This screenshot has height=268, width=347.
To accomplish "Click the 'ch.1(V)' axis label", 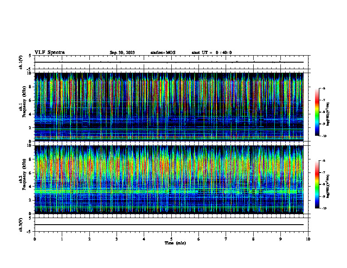I will click(x=21, y=62).
